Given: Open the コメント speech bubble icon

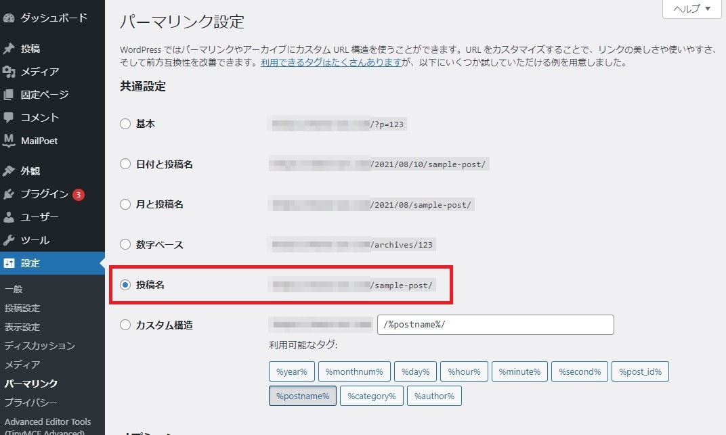Looking at the screenshot, I should pyautogui.click(x=9, y=117).
